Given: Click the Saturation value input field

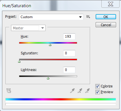Looking at the screenshot, I should click(69, 53).
